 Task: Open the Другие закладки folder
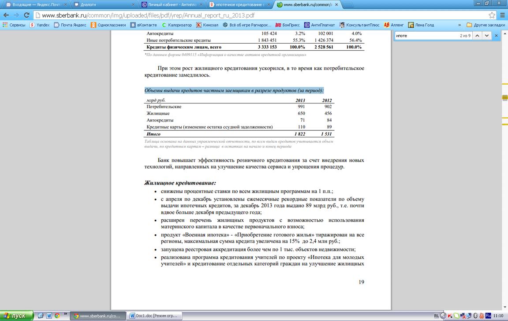[486, 25]
